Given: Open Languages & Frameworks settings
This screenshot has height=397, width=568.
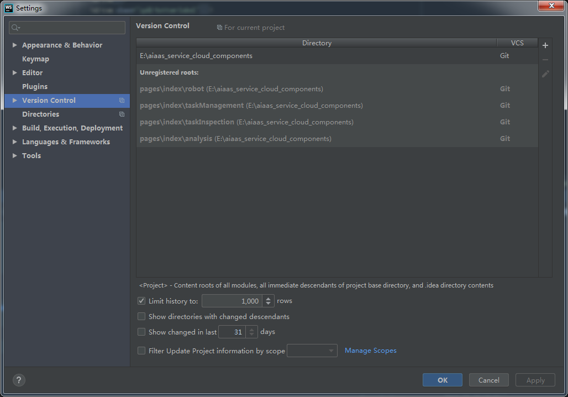Looking at the screenshot, I should pos(66,142).
